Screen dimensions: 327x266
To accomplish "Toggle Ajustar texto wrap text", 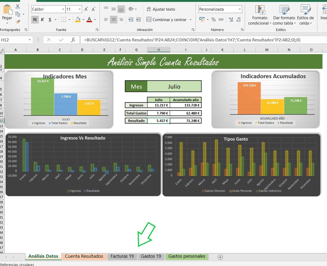I will (x=161, y=9).
